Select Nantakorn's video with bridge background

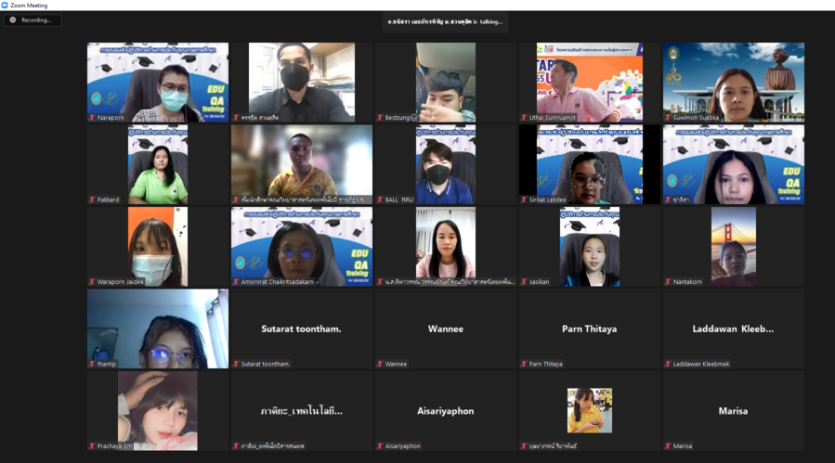(x=733, y=246)
